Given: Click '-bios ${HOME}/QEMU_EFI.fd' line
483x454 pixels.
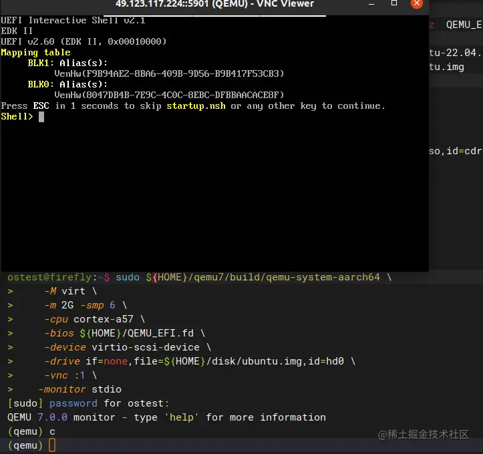Looking at the screenshot, I should tap(124, 333).
